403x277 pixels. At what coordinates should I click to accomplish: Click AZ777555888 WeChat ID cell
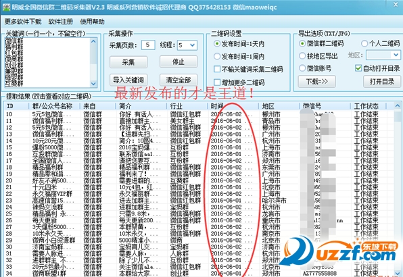[320, 274]
